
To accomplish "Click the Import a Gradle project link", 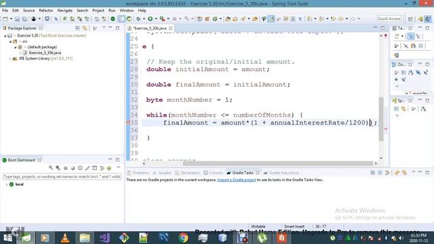I will (x=237, y=180).
